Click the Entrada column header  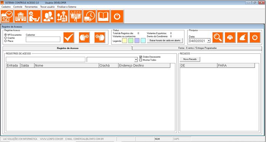click(x=13, y=66)
